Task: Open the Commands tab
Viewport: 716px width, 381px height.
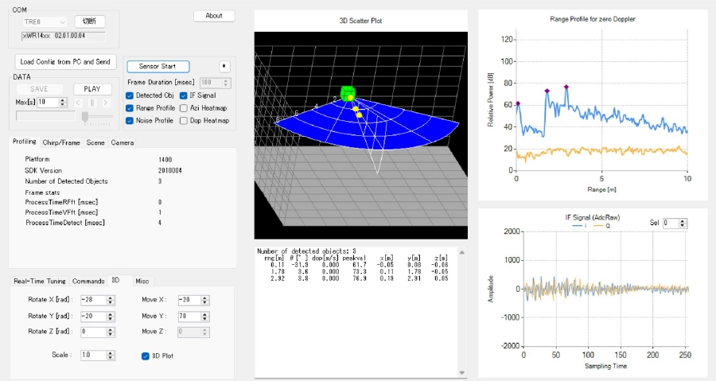Action: pyautogui.click(x=88, y=281)
